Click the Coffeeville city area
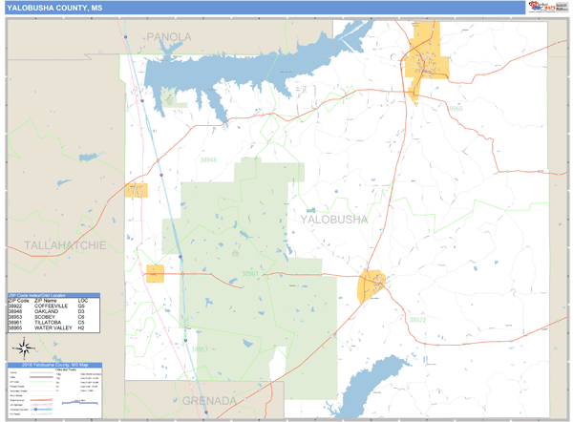 (371, 285)
